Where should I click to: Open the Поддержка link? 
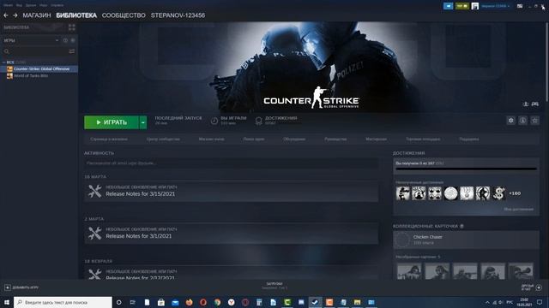pos(469,139)
